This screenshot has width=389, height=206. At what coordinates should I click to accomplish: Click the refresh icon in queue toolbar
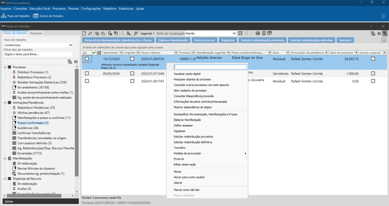90,33
